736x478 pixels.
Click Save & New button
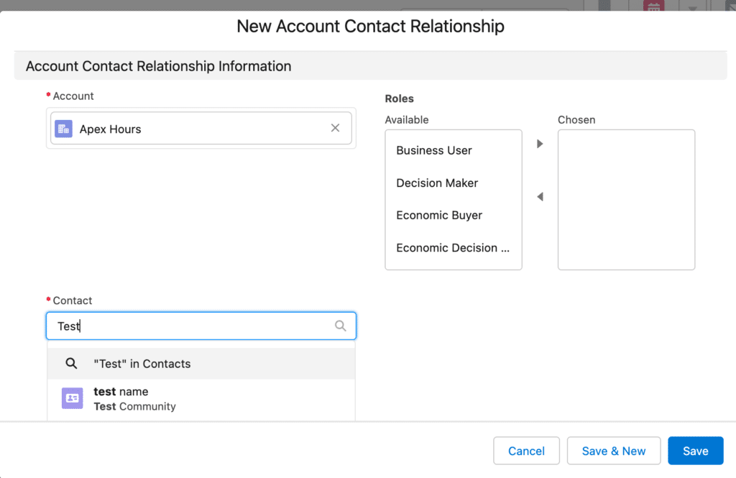click(x=614, y=451)
